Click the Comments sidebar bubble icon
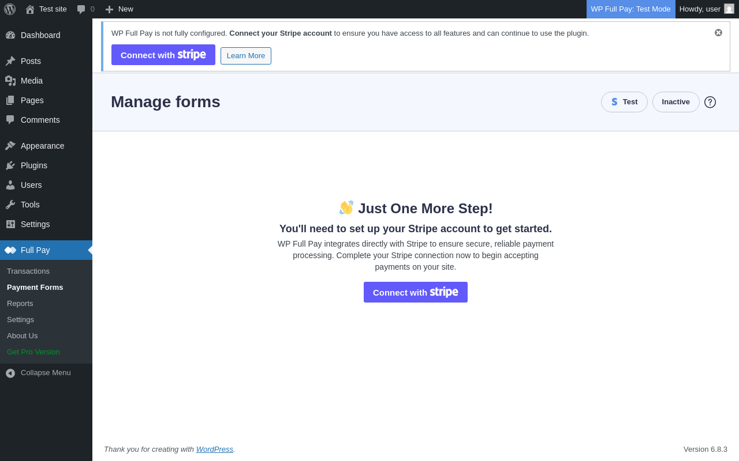This screenshot has width=739, height=461. 10,120
